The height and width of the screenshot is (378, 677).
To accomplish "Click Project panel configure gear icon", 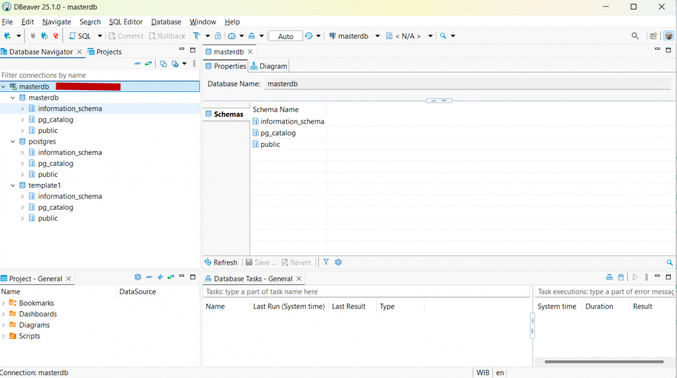I will coord(137,277).
